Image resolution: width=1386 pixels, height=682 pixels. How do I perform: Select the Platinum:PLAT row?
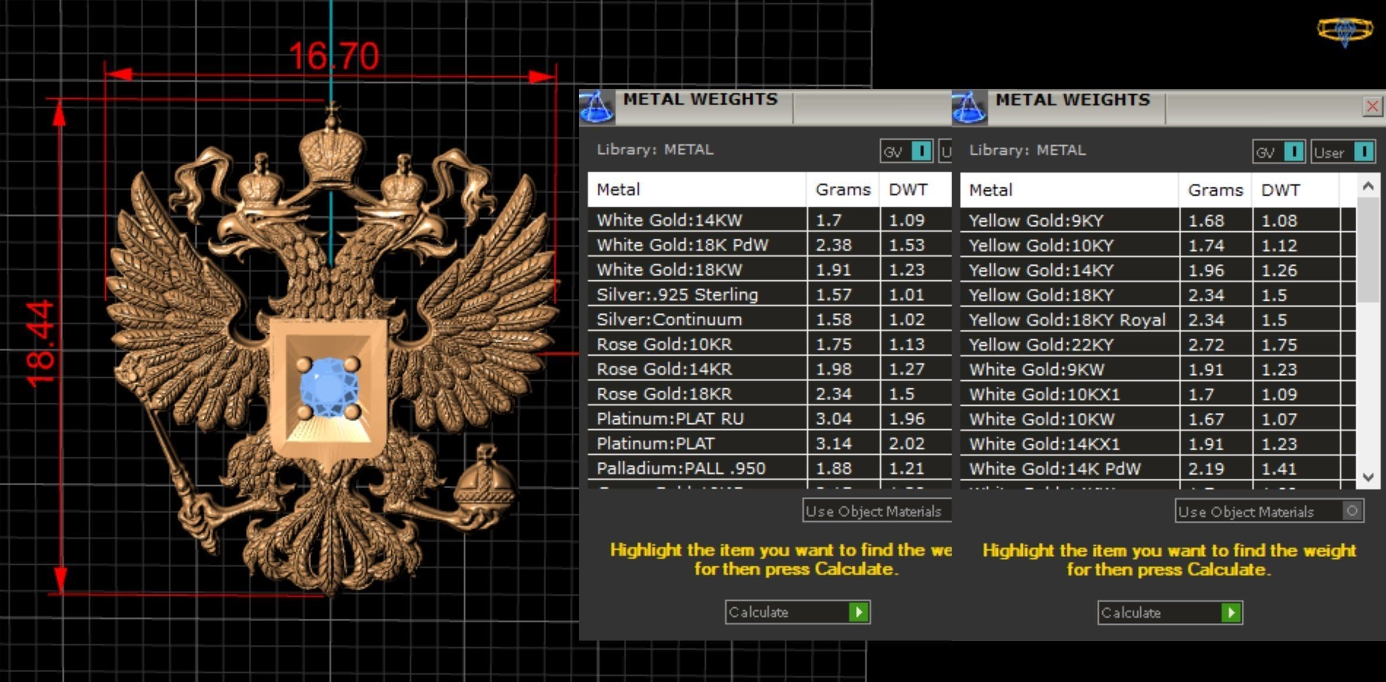pyautogui.click(x=769, y=443)
